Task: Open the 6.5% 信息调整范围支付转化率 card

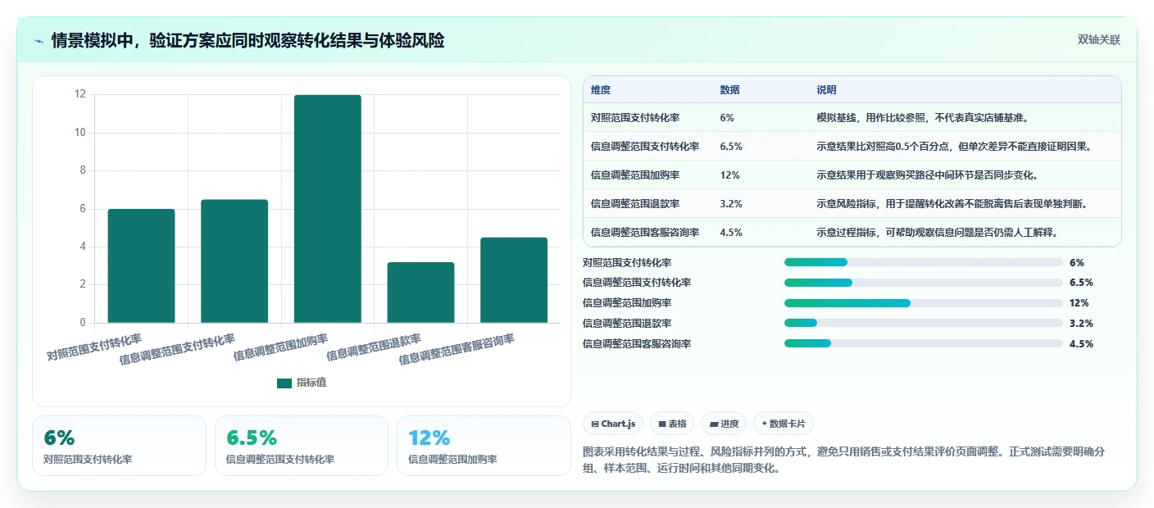Action: (x=301, y=446)
